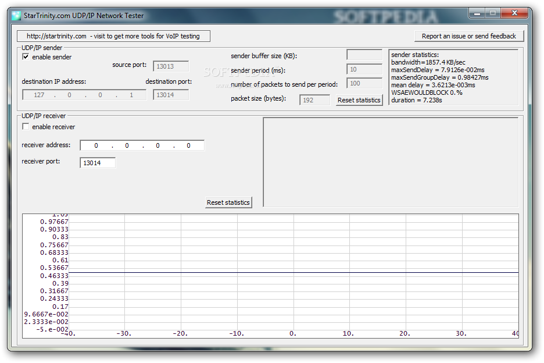Screen dimensions: 544x363
Task: Click the maxSendGroupDelay statistic line
Action: point(439,77)
